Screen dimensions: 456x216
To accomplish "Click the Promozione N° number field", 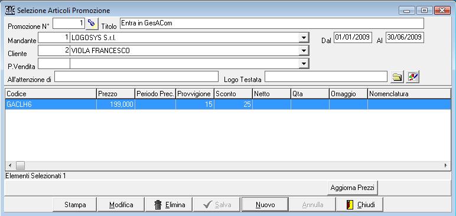I will 69,23.
